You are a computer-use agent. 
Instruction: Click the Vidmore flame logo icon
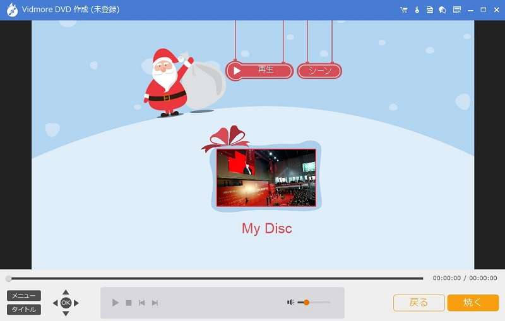[12, 10]
